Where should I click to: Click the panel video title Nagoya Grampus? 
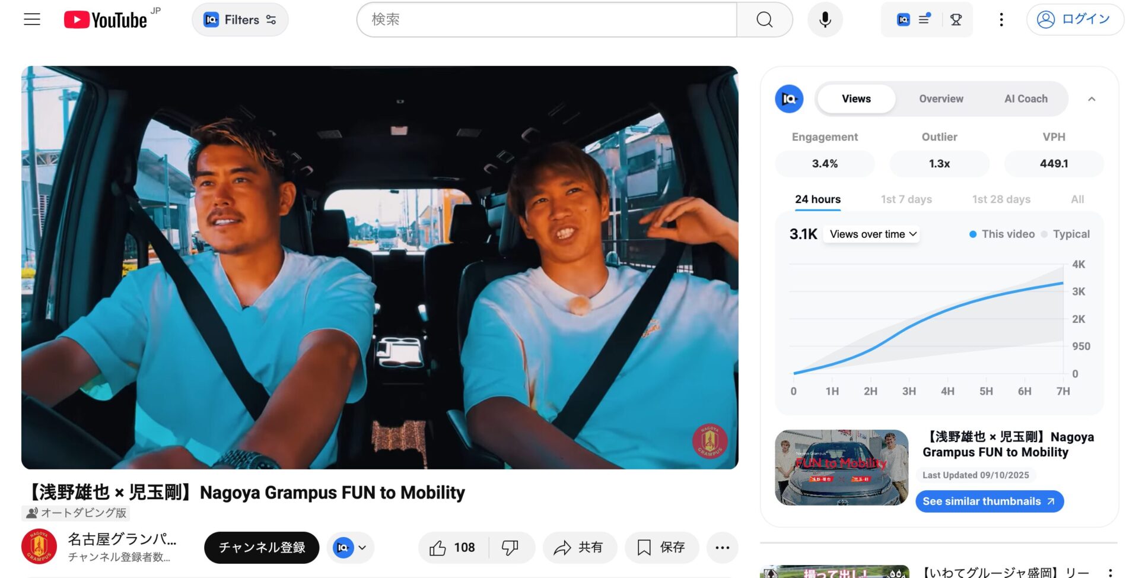[x=1008, y=444]
